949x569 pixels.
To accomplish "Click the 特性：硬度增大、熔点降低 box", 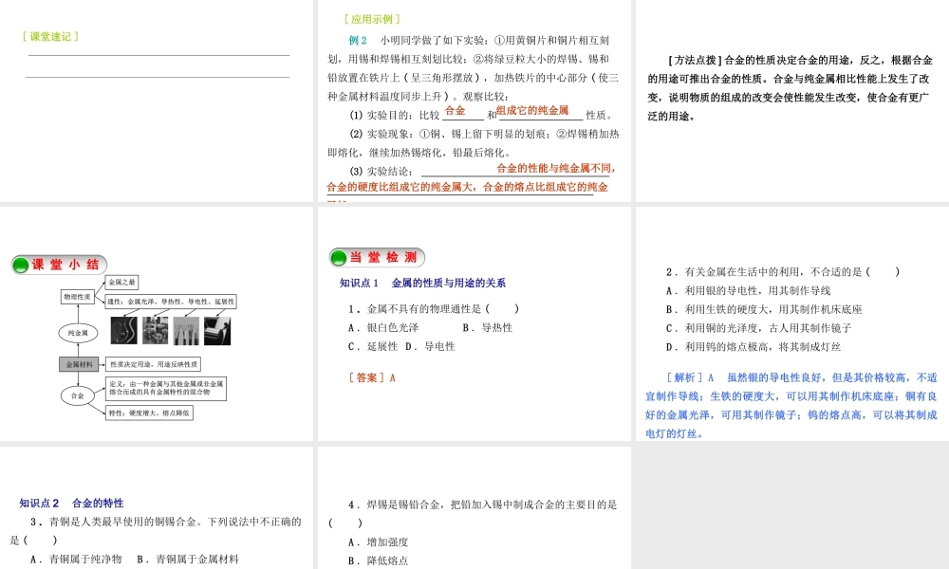I will (149, 413).
